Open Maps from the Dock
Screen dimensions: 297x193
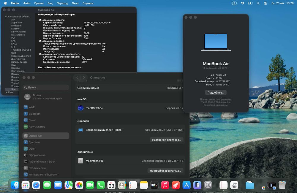point(68,185)
